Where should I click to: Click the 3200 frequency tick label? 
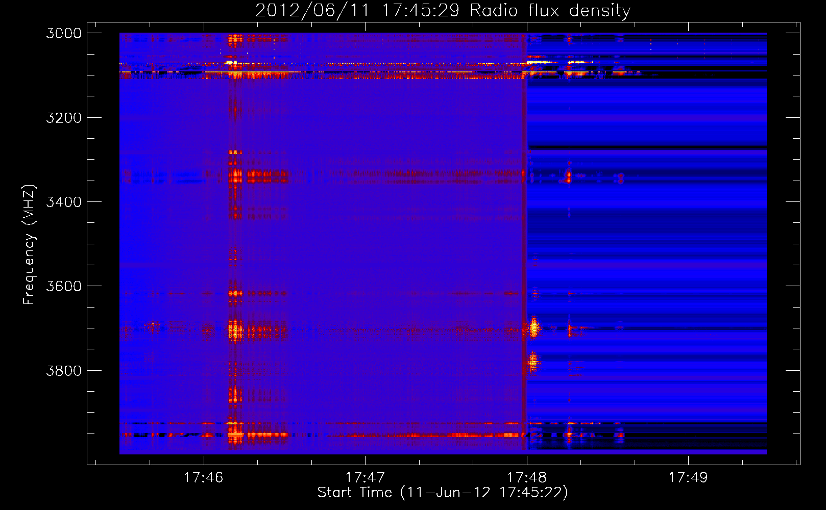(64, 118)
